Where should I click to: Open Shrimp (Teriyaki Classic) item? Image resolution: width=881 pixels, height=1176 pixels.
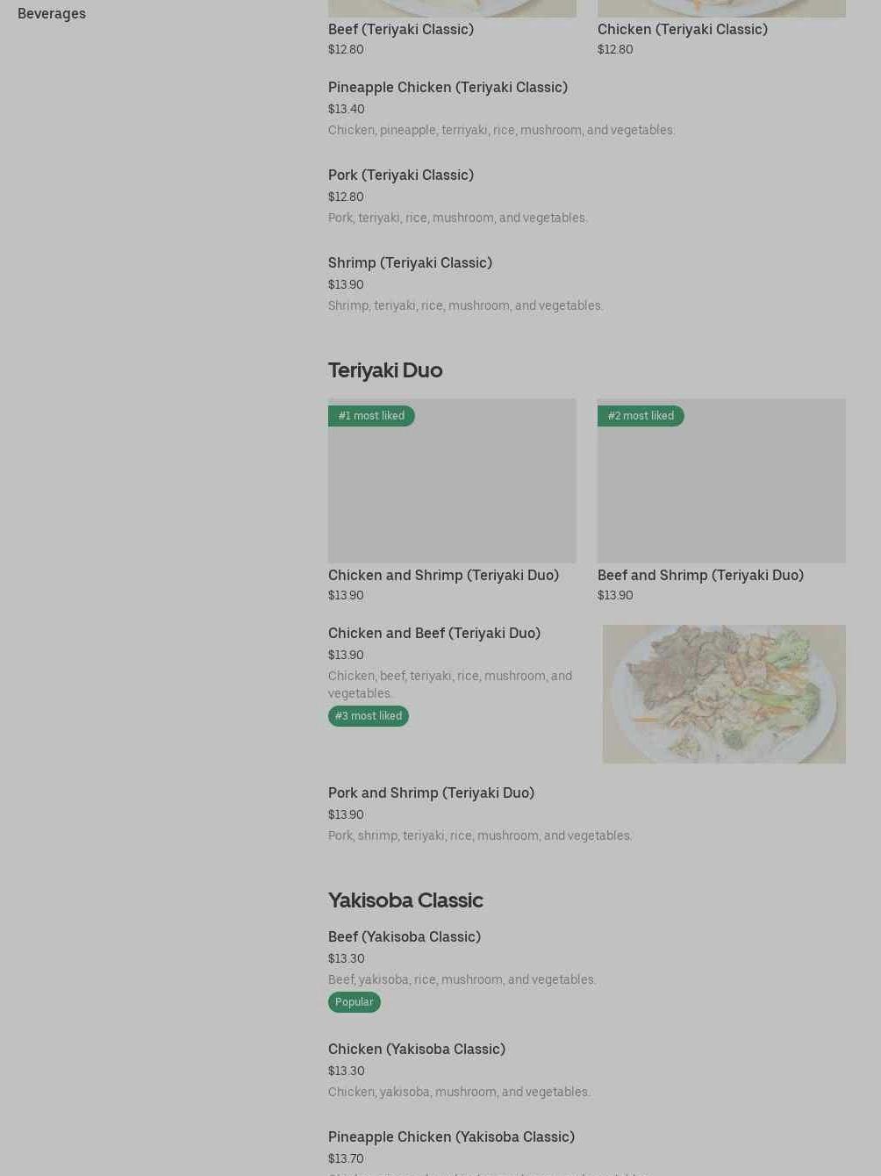(410, 262)
